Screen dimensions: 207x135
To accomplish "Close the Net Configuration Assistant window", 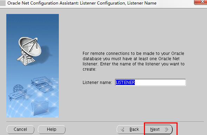I will [201, 2].
